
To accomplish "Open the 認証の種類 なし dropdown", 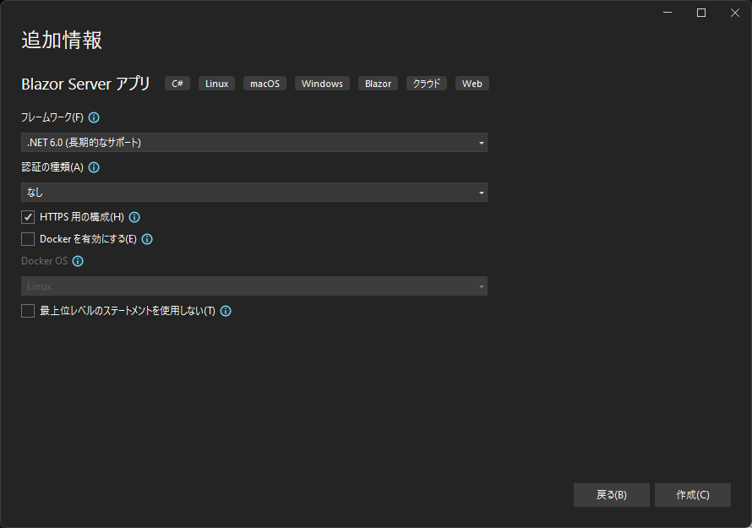I will 254,193.
